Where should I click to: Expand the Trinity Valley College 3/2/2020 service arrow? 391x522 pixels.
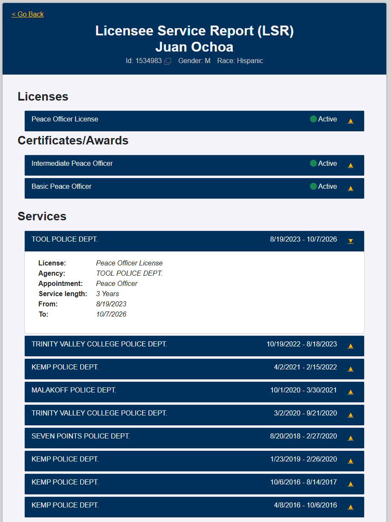click(x=350, y=415)
